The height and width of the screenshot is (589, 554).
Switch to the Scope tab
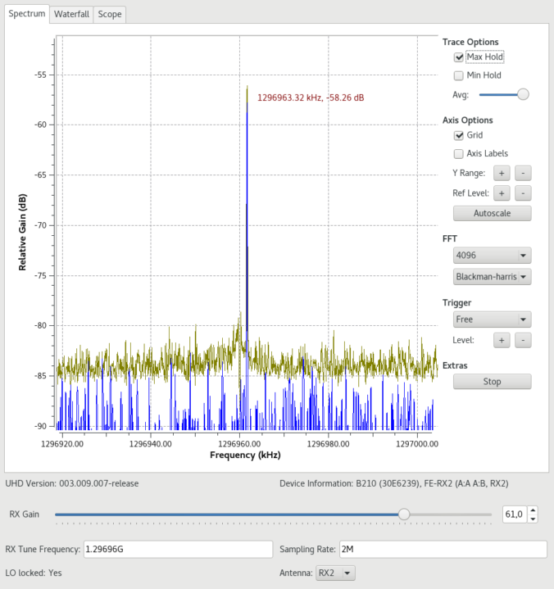click(109, 14)
